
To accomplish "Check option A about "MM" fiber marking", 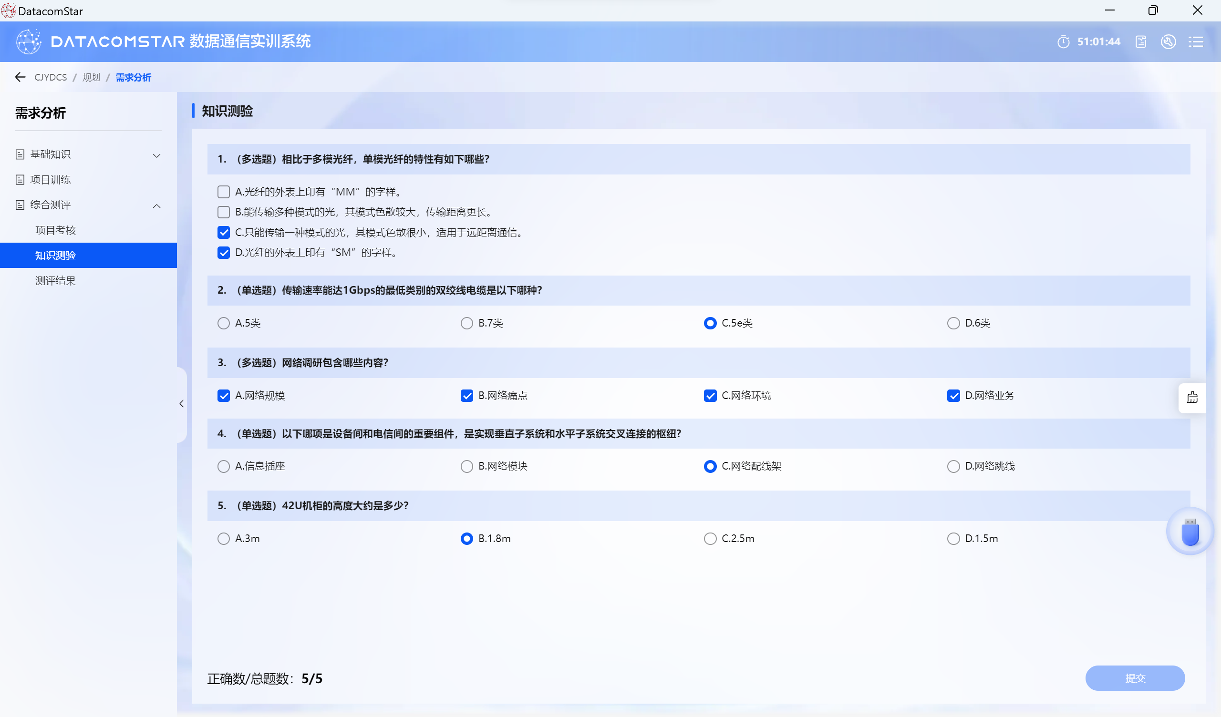I will 223,192.
